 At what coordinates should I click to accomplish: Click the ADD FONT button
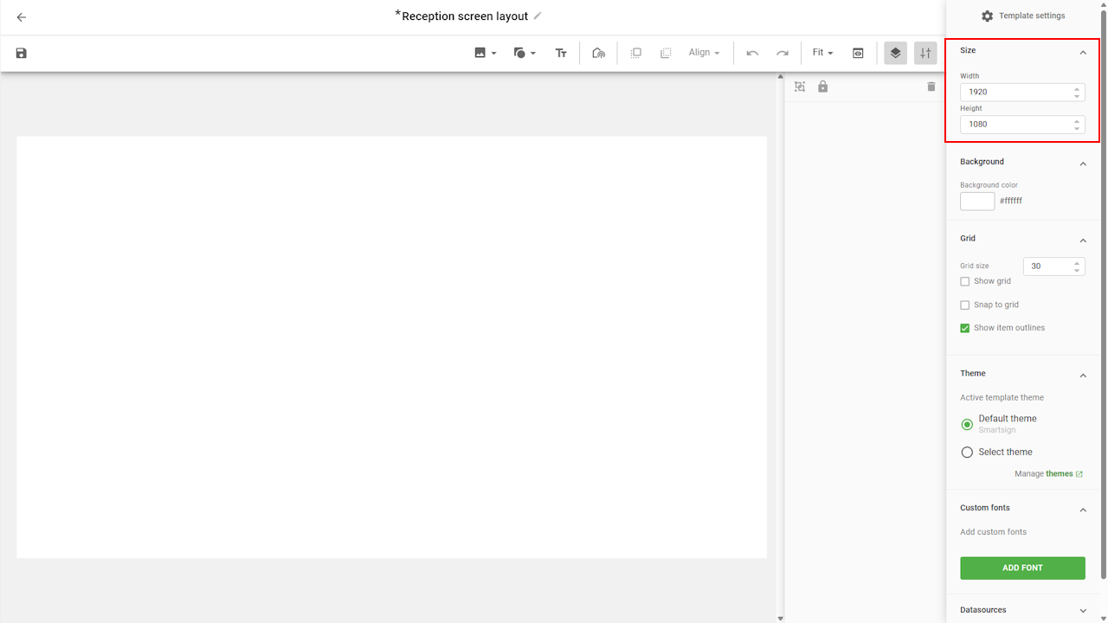point(1022,568)
